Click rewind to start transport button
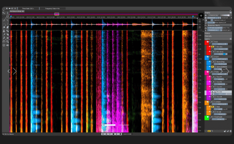 pos(103,134)
